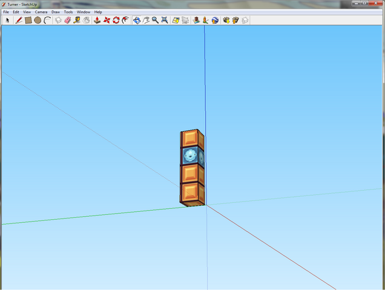385x290 pixels.
Task: Activate the Move tool with red arrows
Action: pos(107,20)
